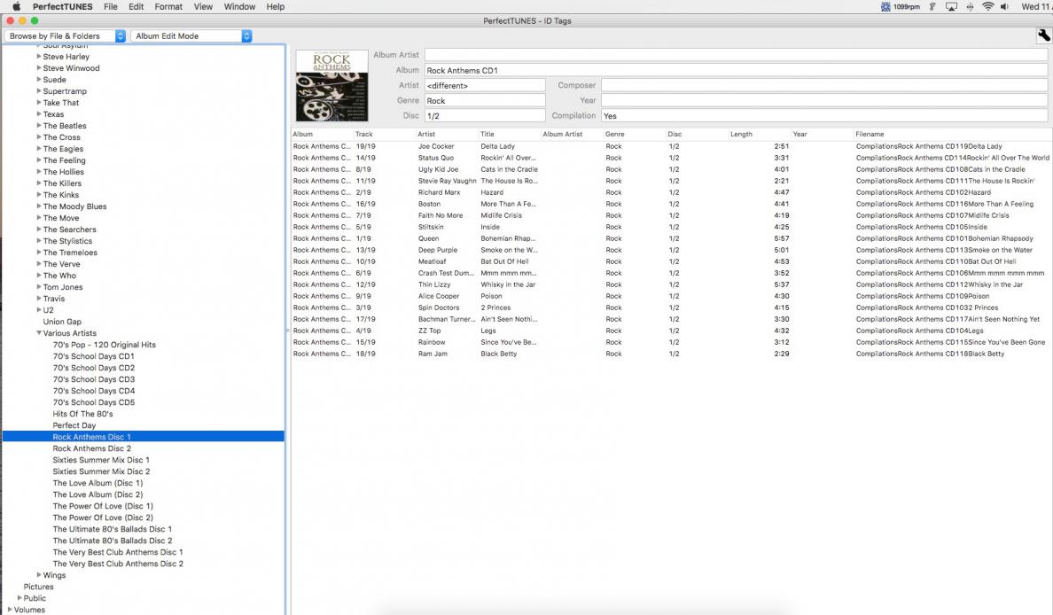1053x615 pixels.
Task: Sort by the Filename column header
Action: (x=870, y=135)
